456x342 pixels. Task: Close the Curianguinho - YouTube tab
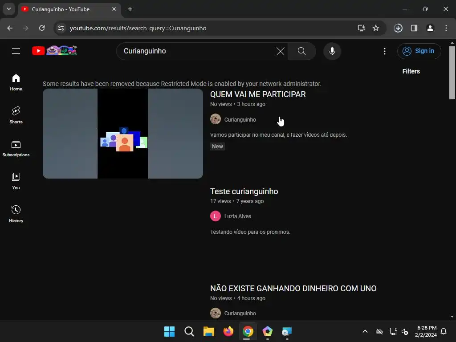pos(114,9)
